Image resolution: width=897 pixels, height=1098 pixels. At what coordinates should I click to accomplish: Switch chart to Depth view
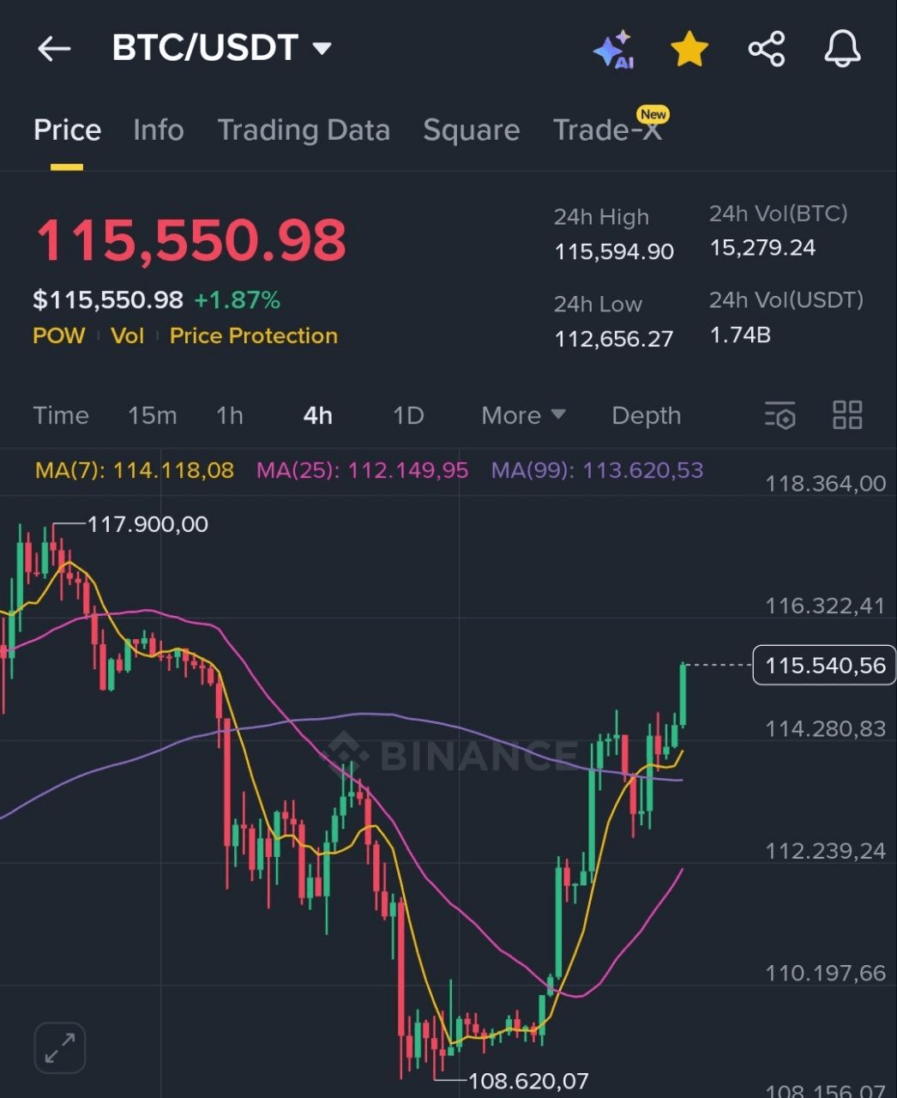pyautogui.click(x=646, y=415)
